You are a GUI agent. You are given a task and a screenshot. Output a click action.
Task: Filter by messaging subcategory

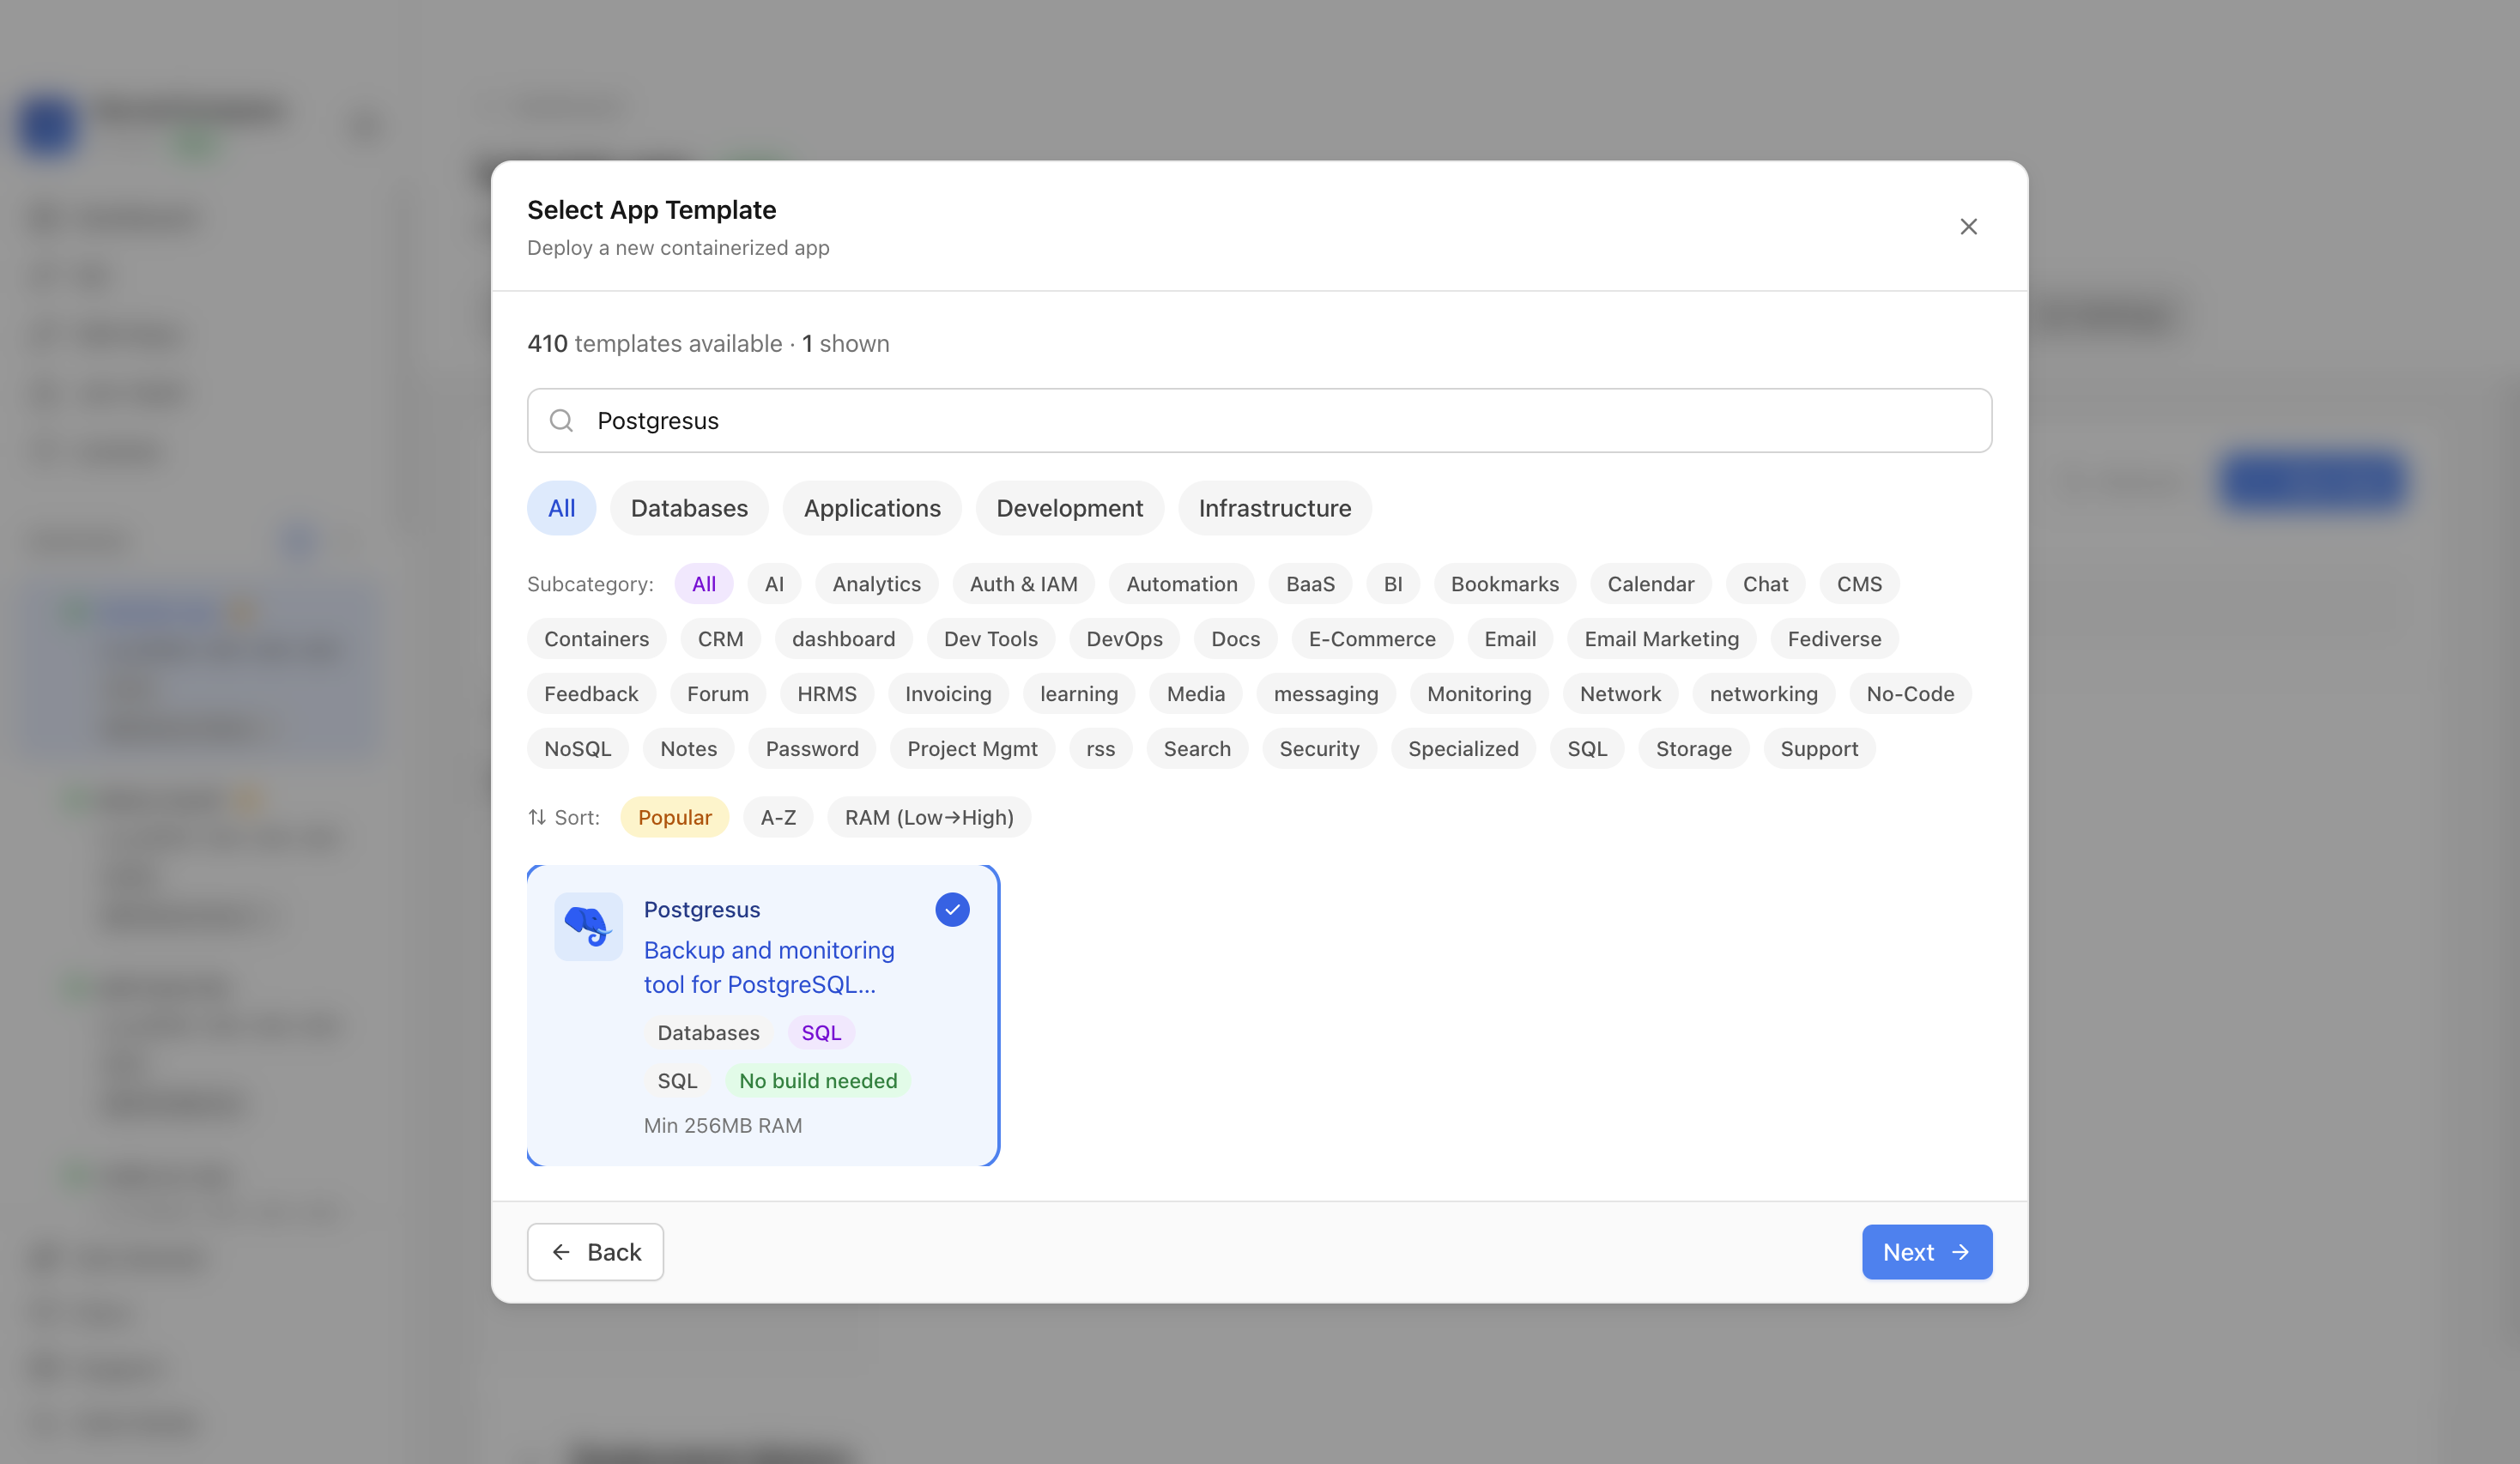pos(1326,694)
